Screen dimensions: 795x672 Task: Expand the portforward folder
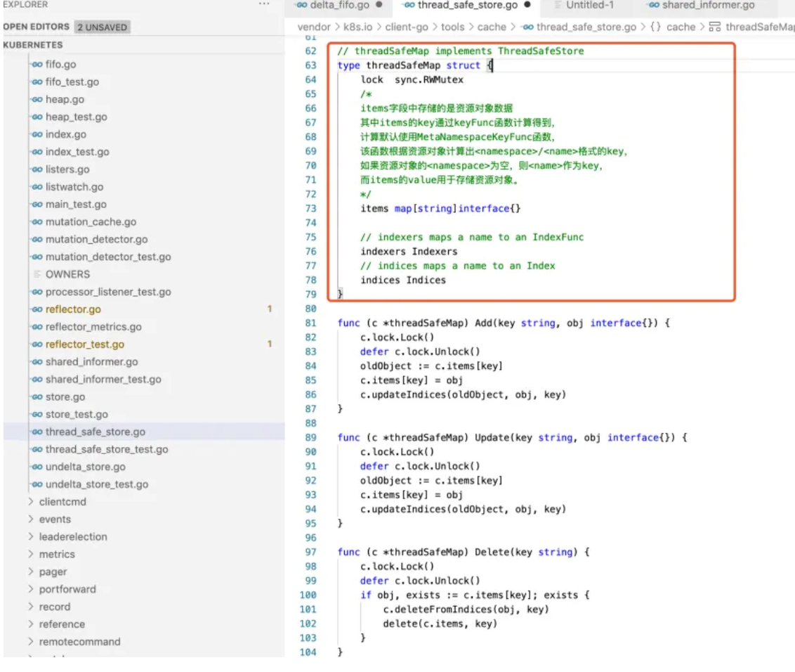click(31, 590)
